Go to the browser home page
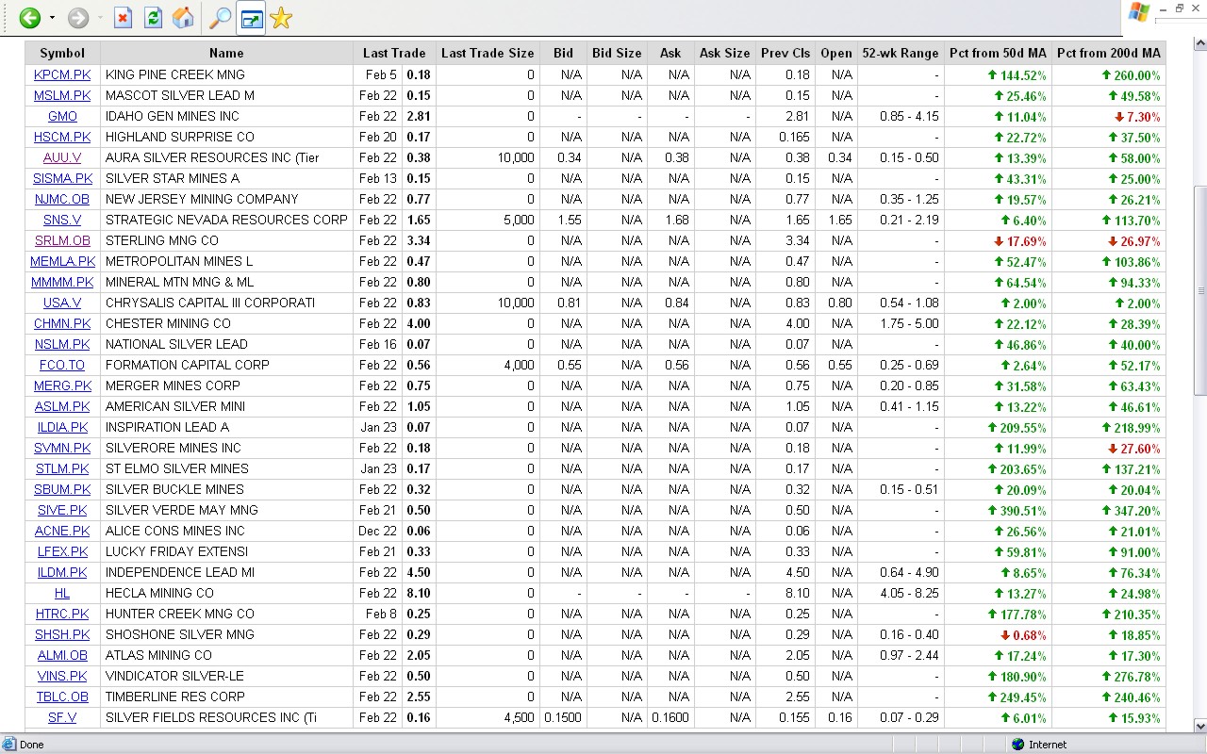 click(183, 18)
